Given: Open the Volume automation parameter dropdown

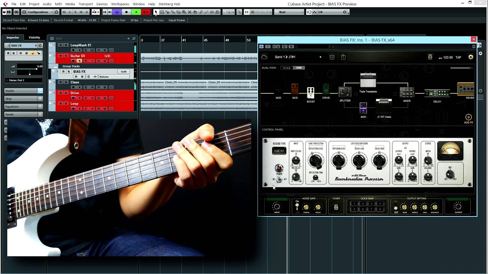Looking at the screenshot, I should [x=114, y=77].
